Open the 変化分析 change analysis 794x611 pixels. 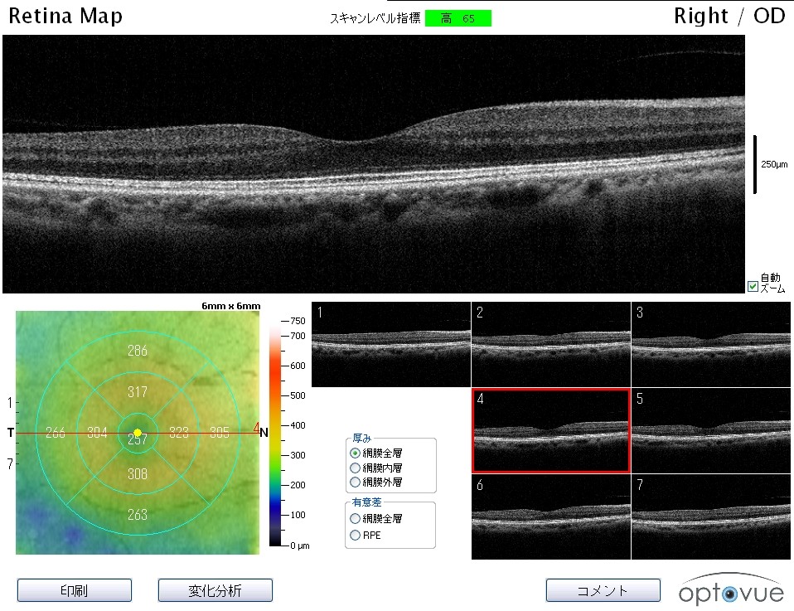pyautogui.click(x=215, y=590)
